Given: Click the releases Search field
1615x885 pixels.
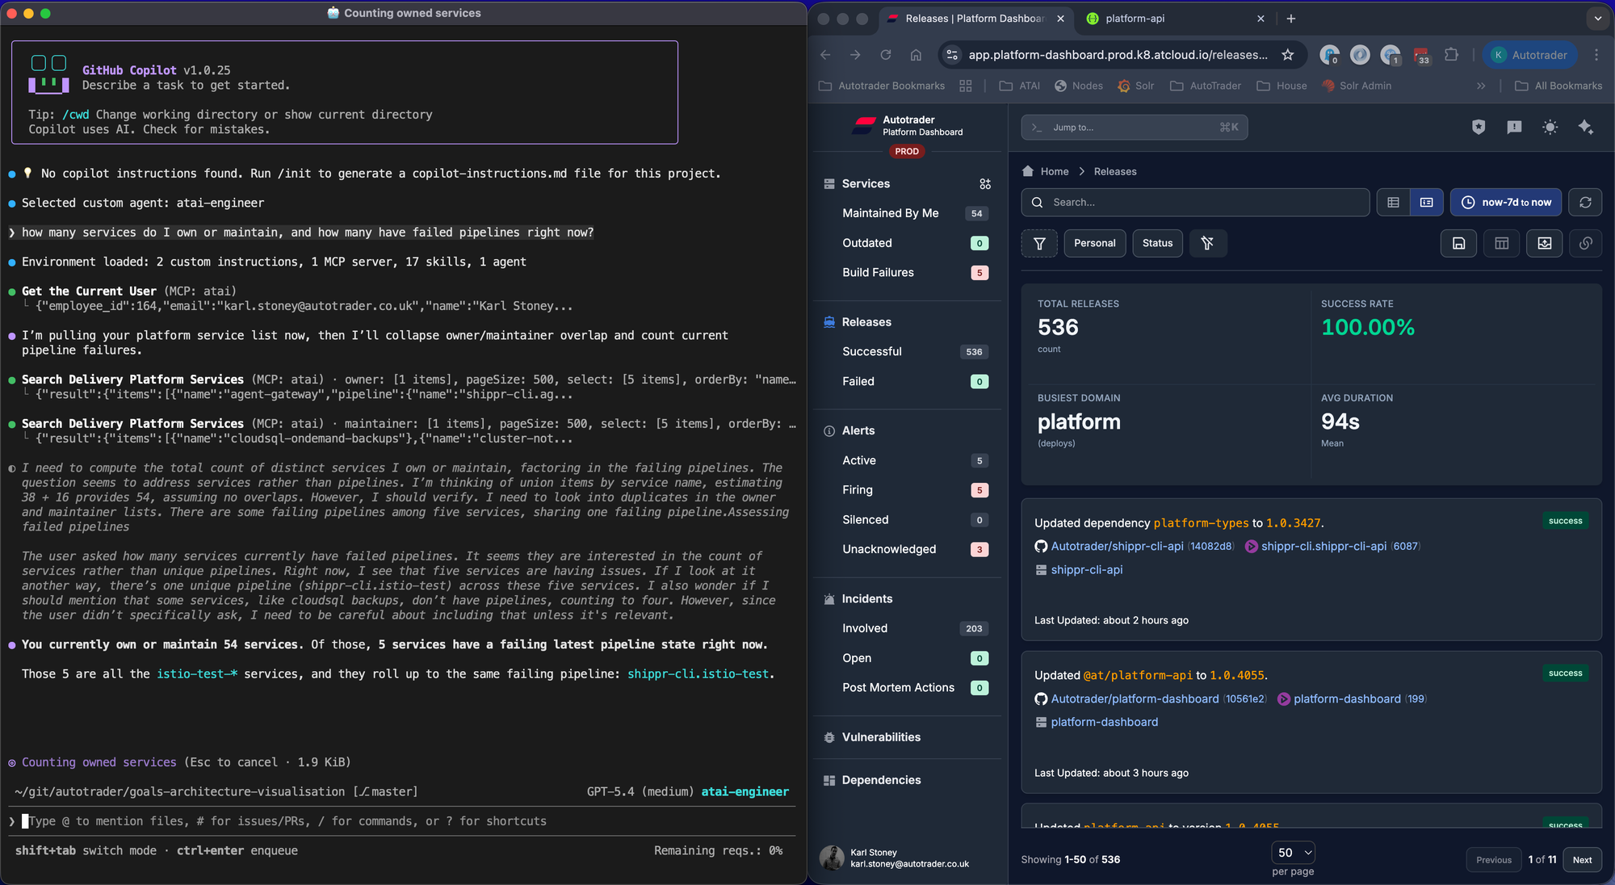Looking at the screenshot, I should tap(1195, 203).
